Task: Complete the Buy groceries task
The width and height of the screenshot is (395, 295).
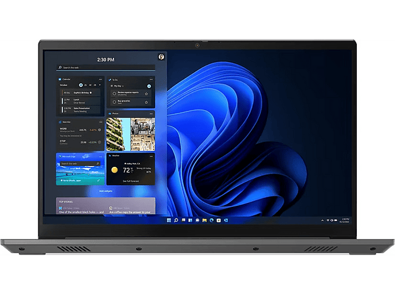Action: 114,102
